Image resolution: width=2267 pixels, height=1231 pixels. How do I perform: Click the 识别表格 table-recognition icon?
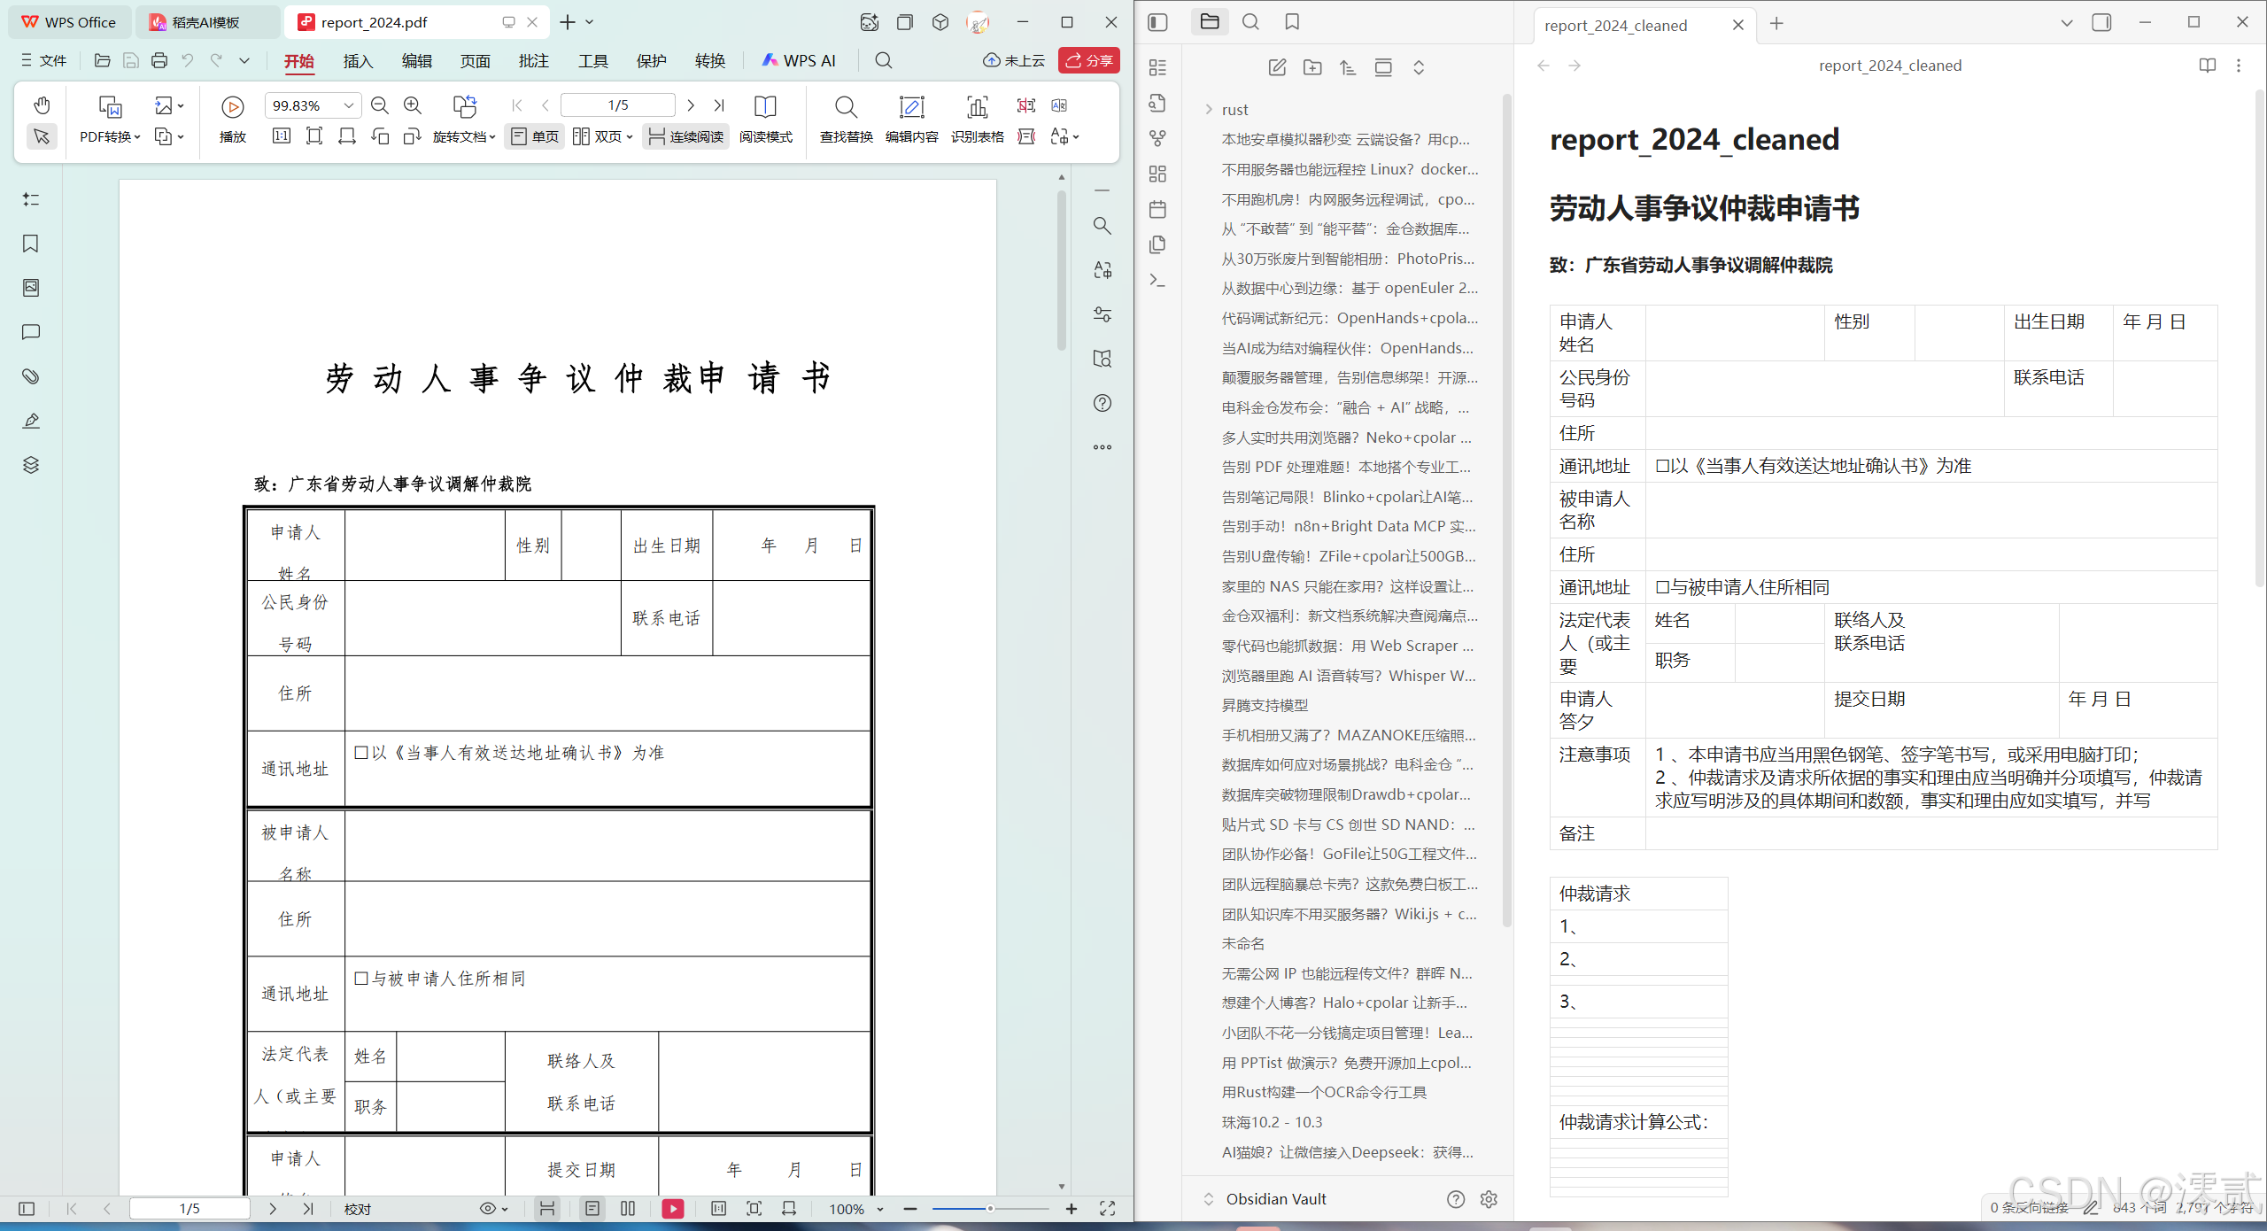coord(977,120)
